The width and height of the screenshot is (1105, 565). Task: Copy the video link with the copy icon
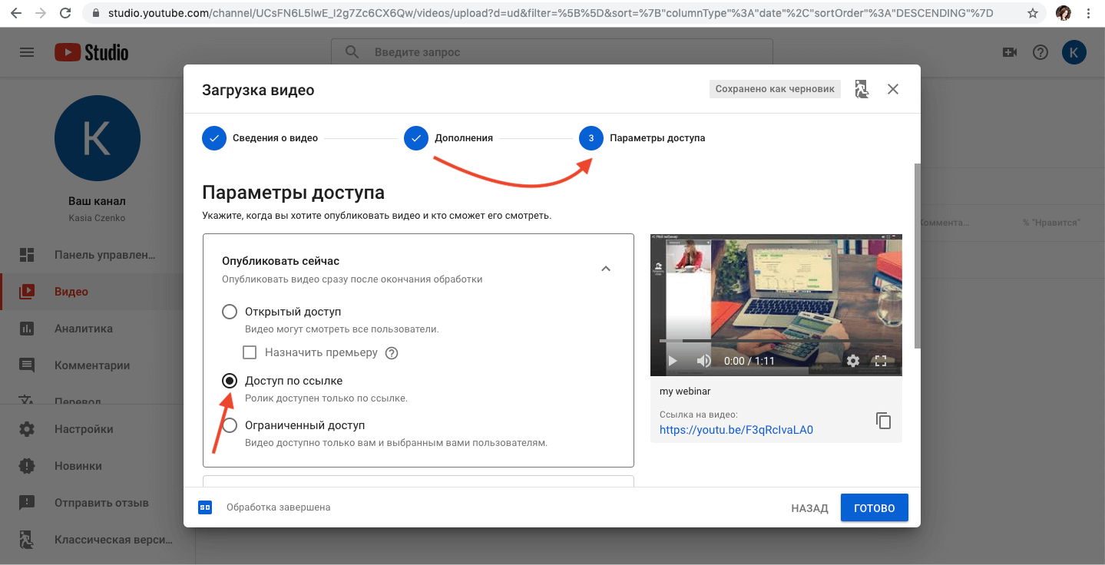[x=883, y=420]
